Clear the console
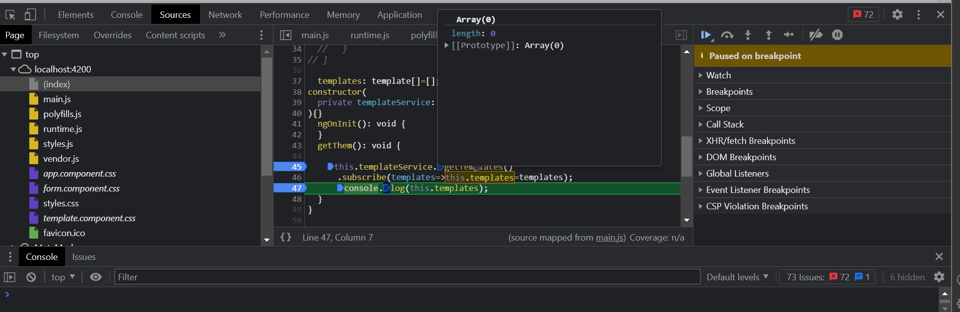Image resolution: width=960 pixels, height=312 pixels. [x=31, y=277]
